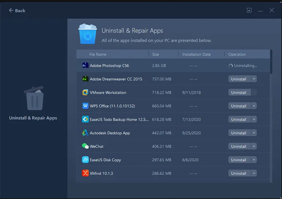Expand EaseUS Disk Copy uninstall dropdown
Image resolution: width=282 pixels, height=199 pixels.
254,160
